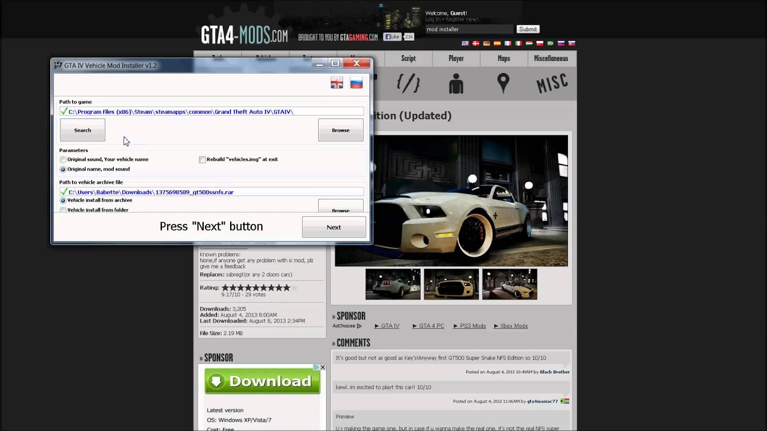Click the French flag on the website
Screen dimensions: 767x431
point(508,44)
